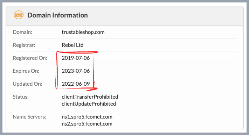249x135 pixels.
Task: Click the Rebel Ltd registrar name
Action: click(x=72, y=45)
